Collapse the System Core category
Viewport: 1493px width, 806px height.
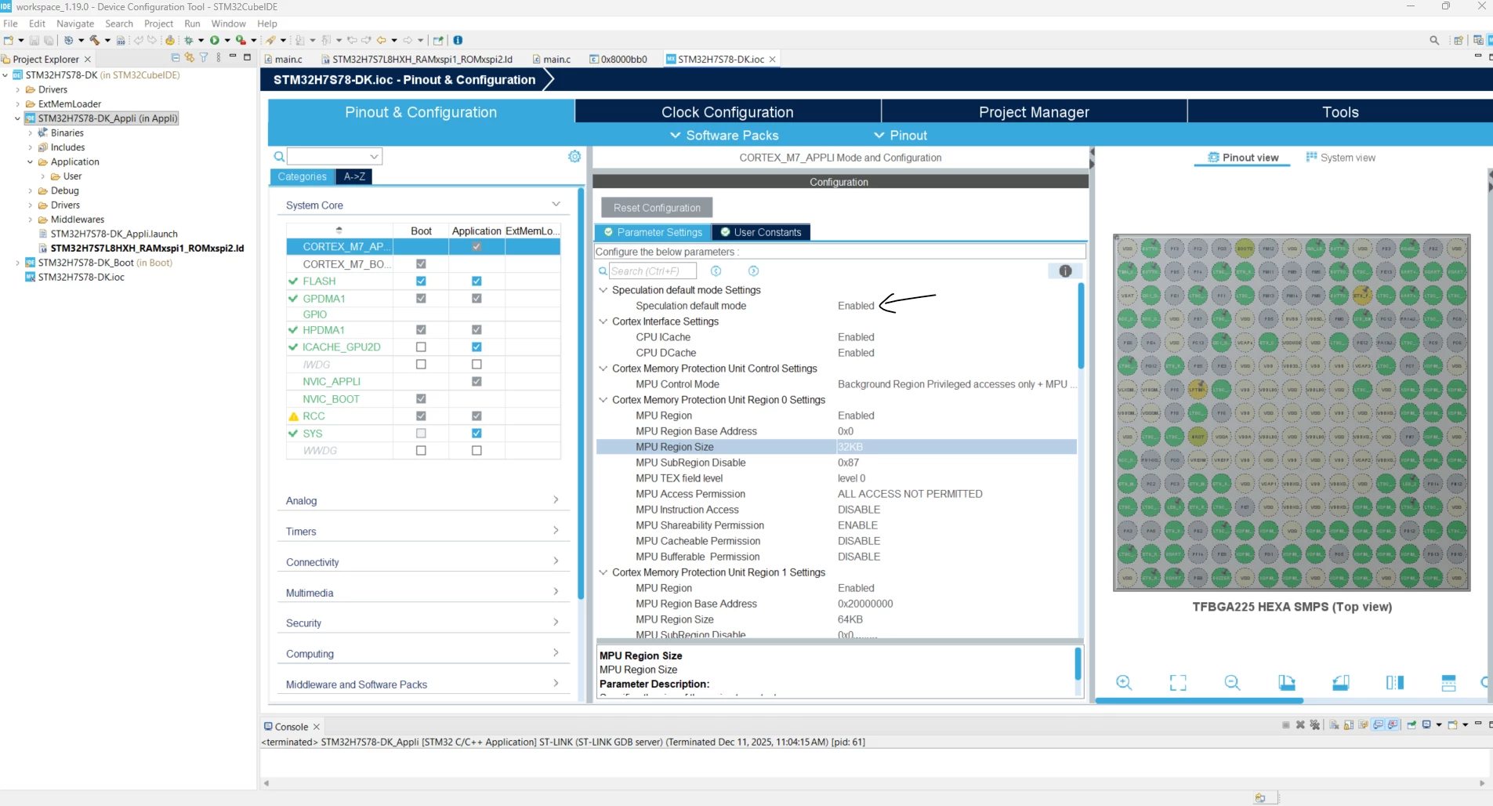click(556, 205)
